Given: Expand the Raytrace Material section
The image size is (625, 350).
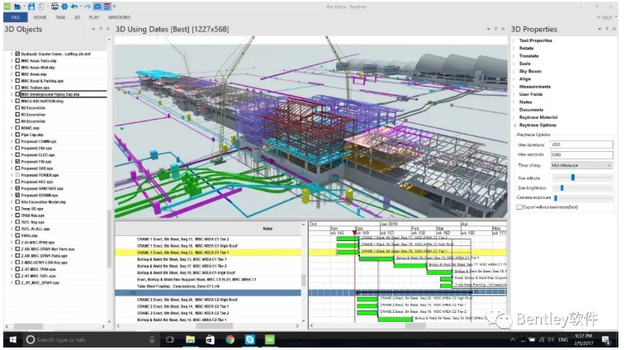Looking at the screenshot, I should 514,117.
